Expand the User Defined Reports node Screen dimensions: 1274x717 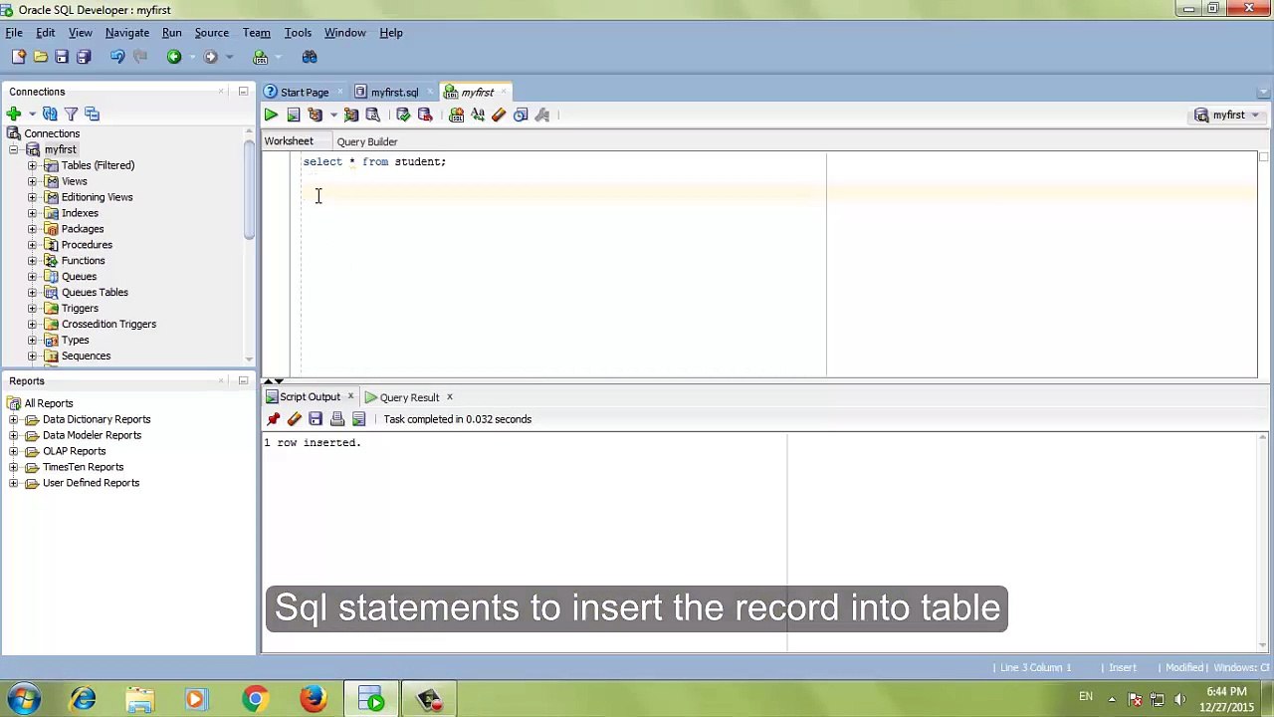coord(14,483)
